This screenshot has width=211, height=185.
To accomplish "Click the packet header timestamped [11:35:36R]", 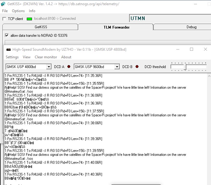I will [x=53, y=76].
